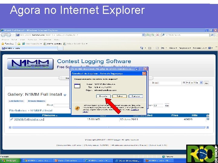This screenshot has height=163, width=218.
Task: Open the Entire Site dropdown
Action: (x=194, y=83)
